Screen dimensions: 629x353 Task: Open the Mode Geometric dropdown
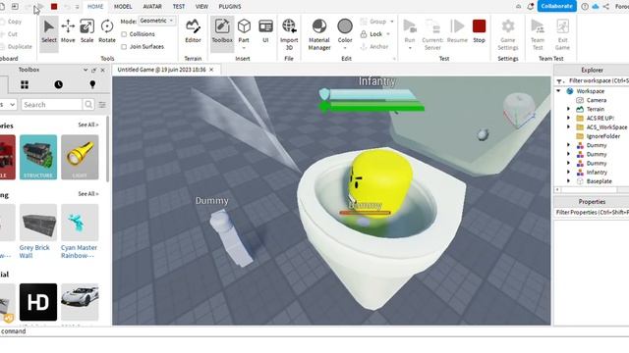[x=156, y=21]
